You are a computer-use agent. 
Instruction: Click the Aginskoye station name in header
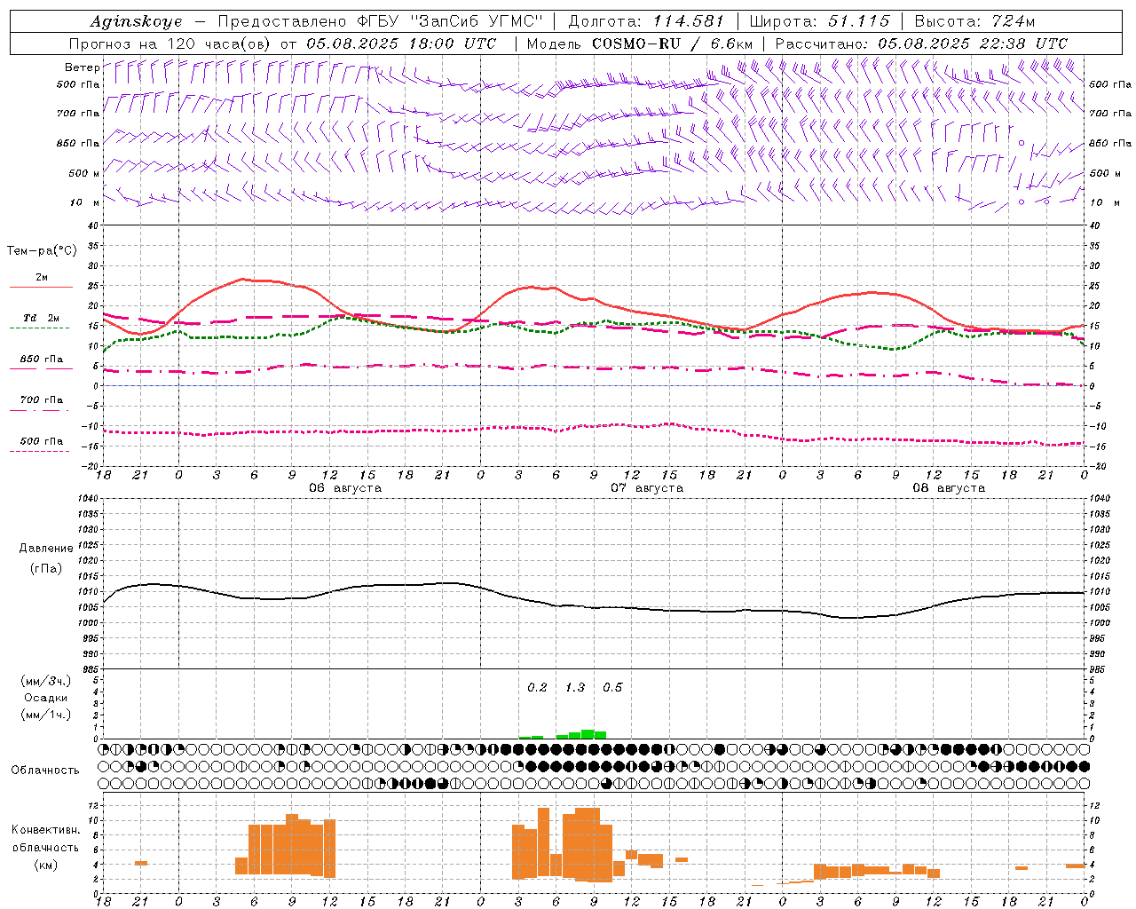pos(136,21)
